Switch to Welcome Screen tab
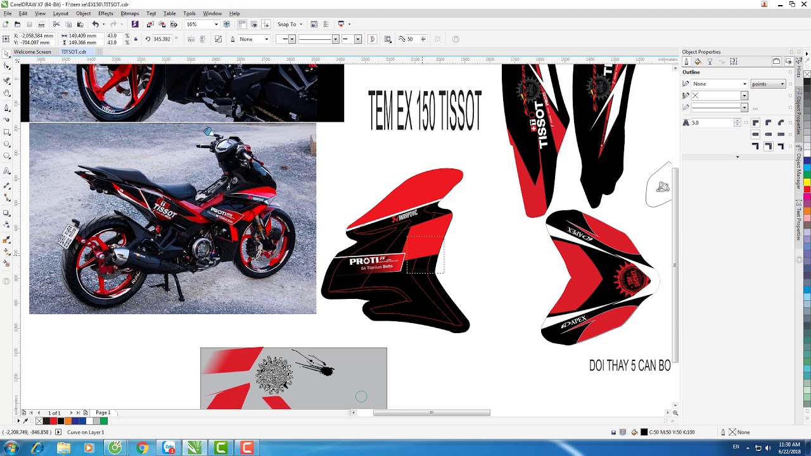 pos(32,52)
